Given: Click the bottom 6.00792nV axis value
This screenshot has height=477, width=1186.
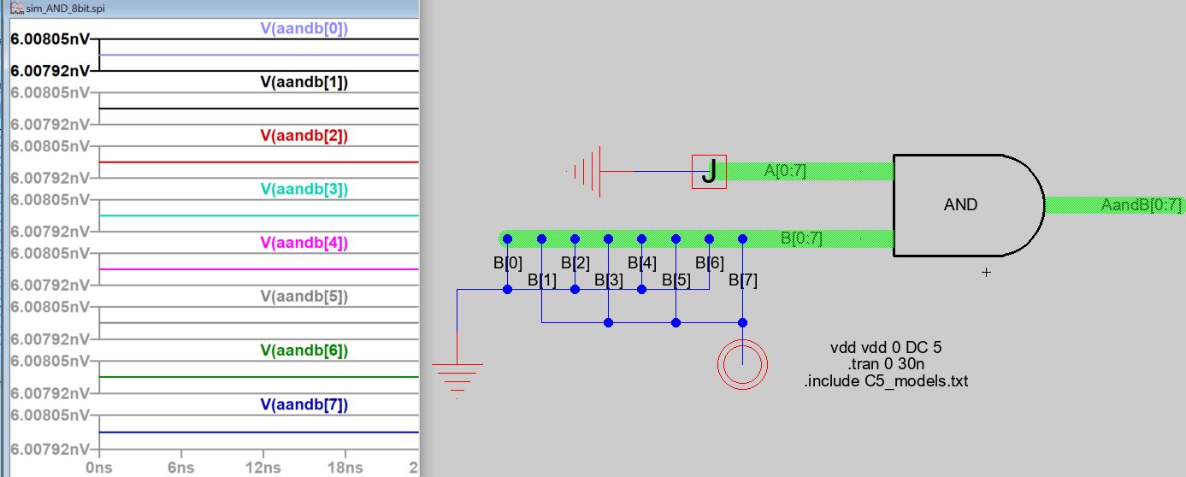Looking at the screenshot, I should point(49,448).
